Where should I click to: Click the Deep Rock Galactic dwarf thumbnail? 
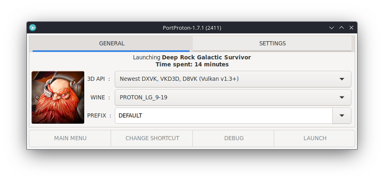tap(58, 97)
